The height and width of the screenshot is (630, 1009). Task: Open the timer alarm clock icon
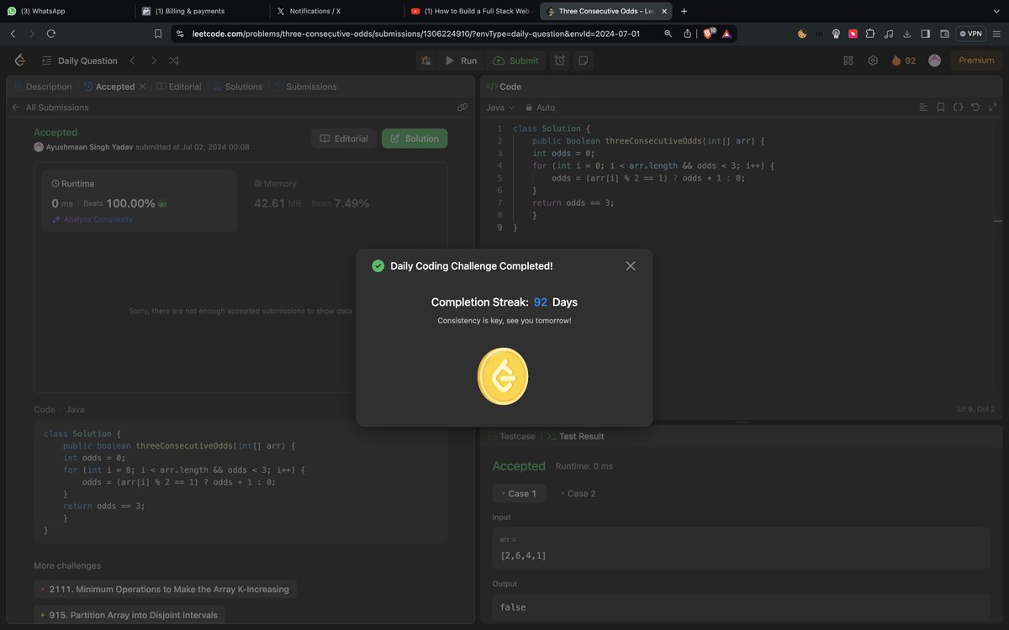[x=560, y=60]
